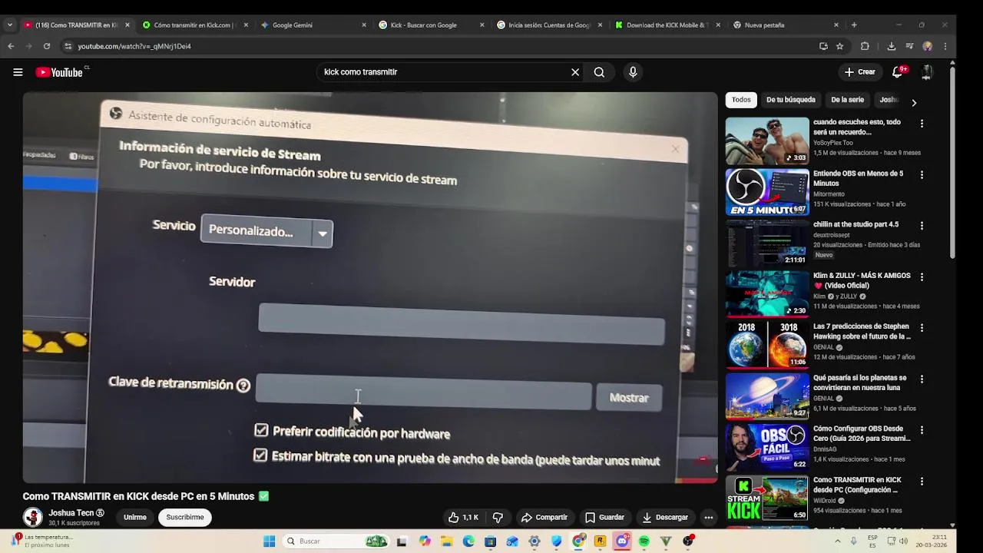
Task: Open options for 'Cómo Configurar OBS Desde Cero' video
Action: 922,430
